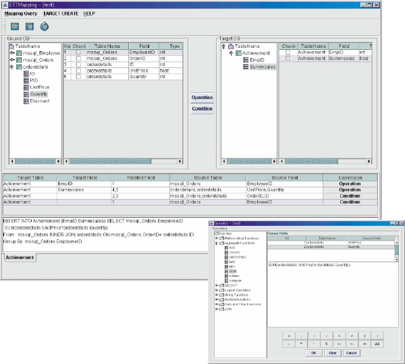Screen dimensions: 405x364
Task: Click the blue globe toolbar icon
Action: coord(44,26)
